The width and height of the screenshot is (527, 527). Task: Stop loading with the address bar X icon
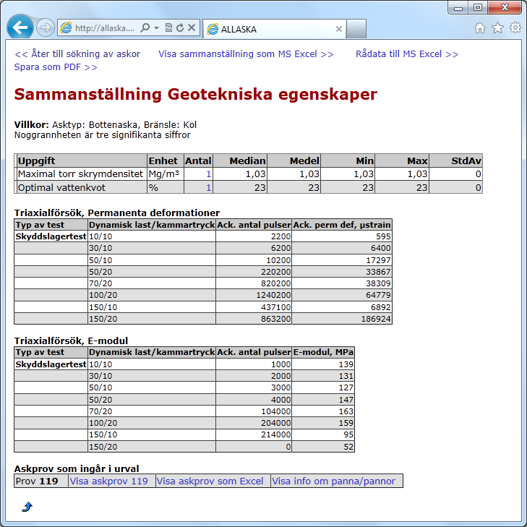(x=192, y=27)
